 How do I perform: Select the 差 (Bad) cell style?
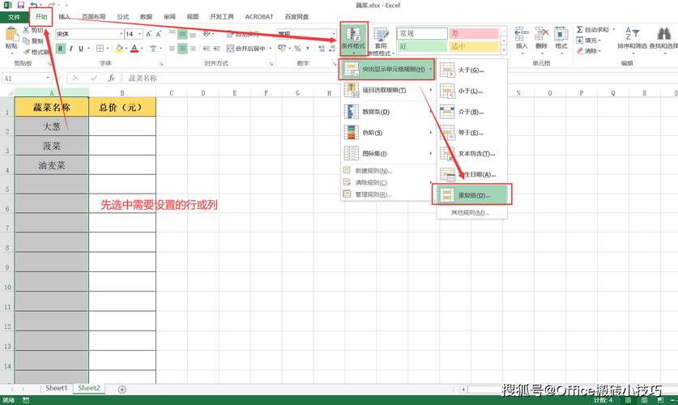[474, 33]
